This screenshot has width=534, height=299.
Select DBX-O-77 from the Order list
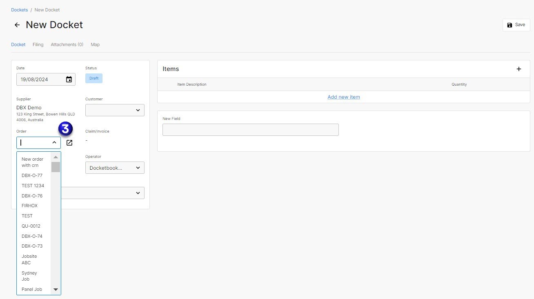[32, 175]
